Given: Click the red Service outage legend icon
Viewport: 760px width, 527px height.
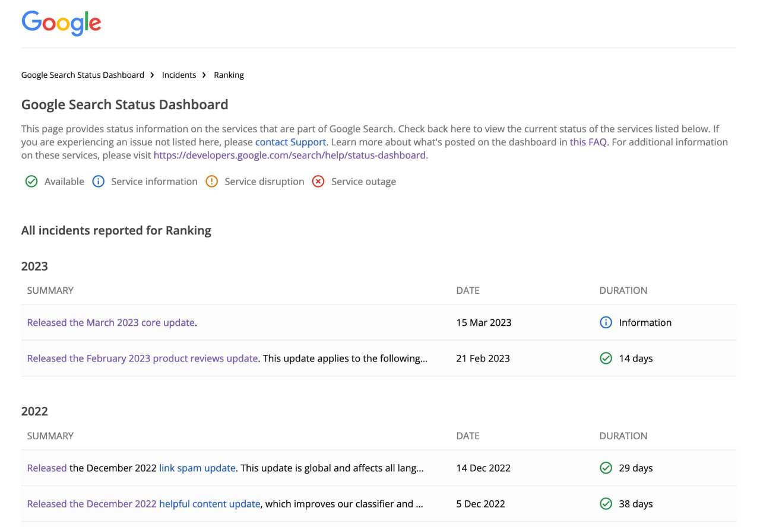Looking at the screenshot, I should pyautogui.click(x=318, y=182).
